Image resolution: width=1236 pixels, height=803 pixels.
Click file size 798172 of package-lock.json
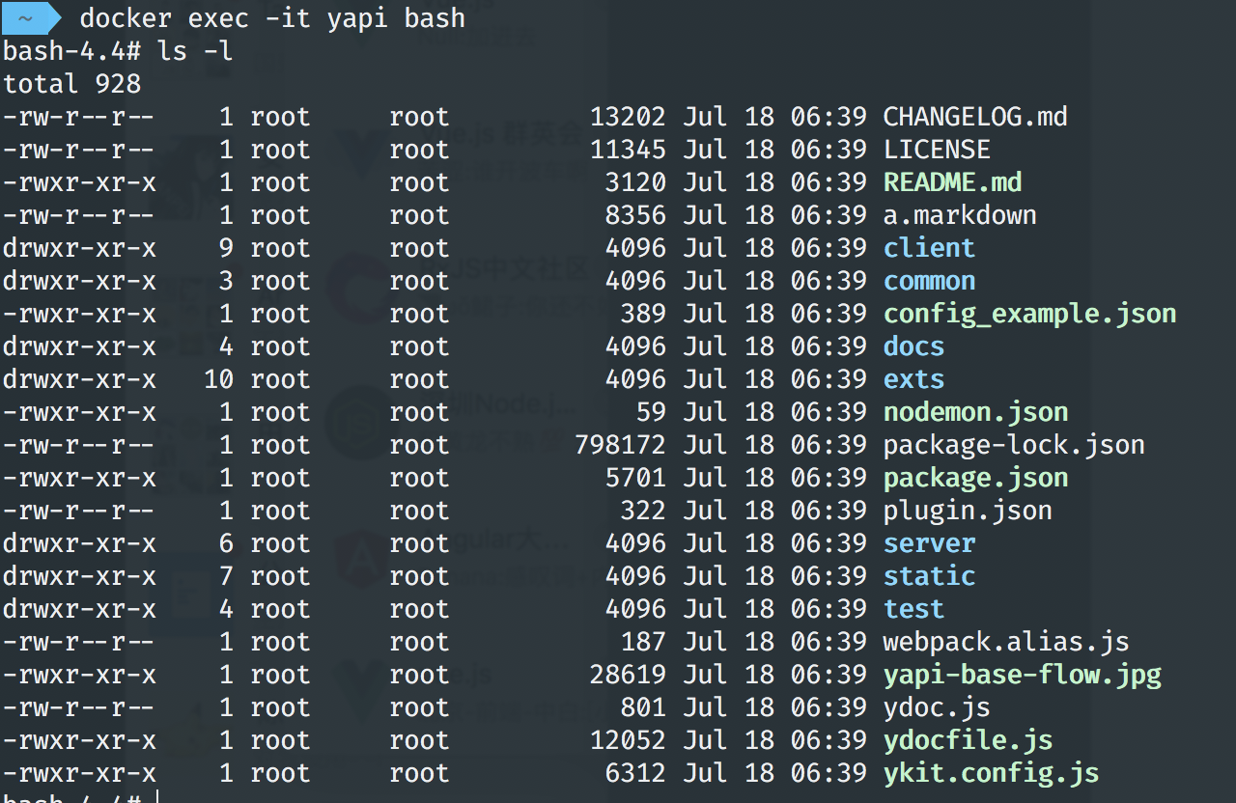(x=620, y=445)
